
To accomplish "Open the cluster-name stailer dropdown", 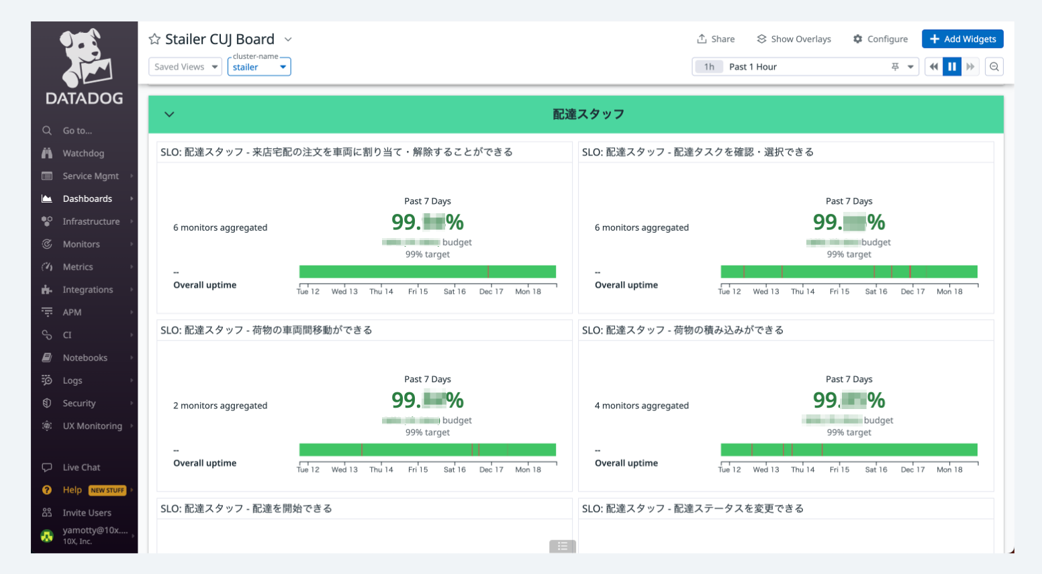I will click(x=259, y=67).
